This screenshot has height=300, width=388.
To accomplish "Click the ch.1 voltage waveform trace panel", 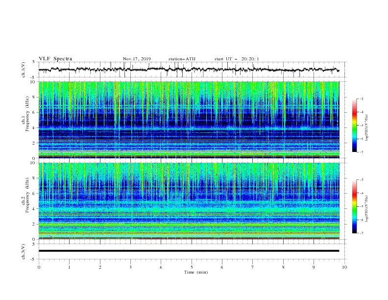I will pos(193,70).
